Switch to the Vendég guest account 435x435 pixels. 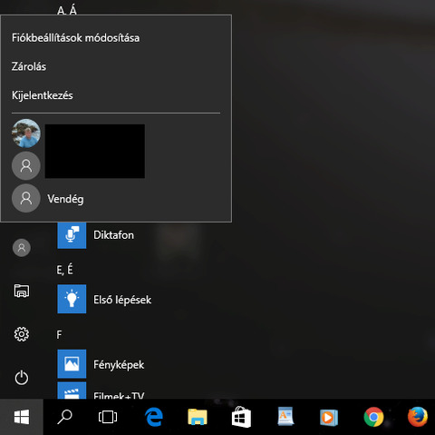point(48,198)
